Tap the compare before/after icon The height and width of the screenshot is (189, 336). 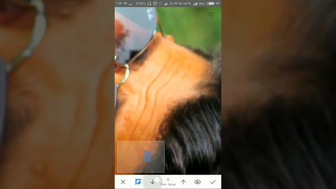(x=212, y=14)
